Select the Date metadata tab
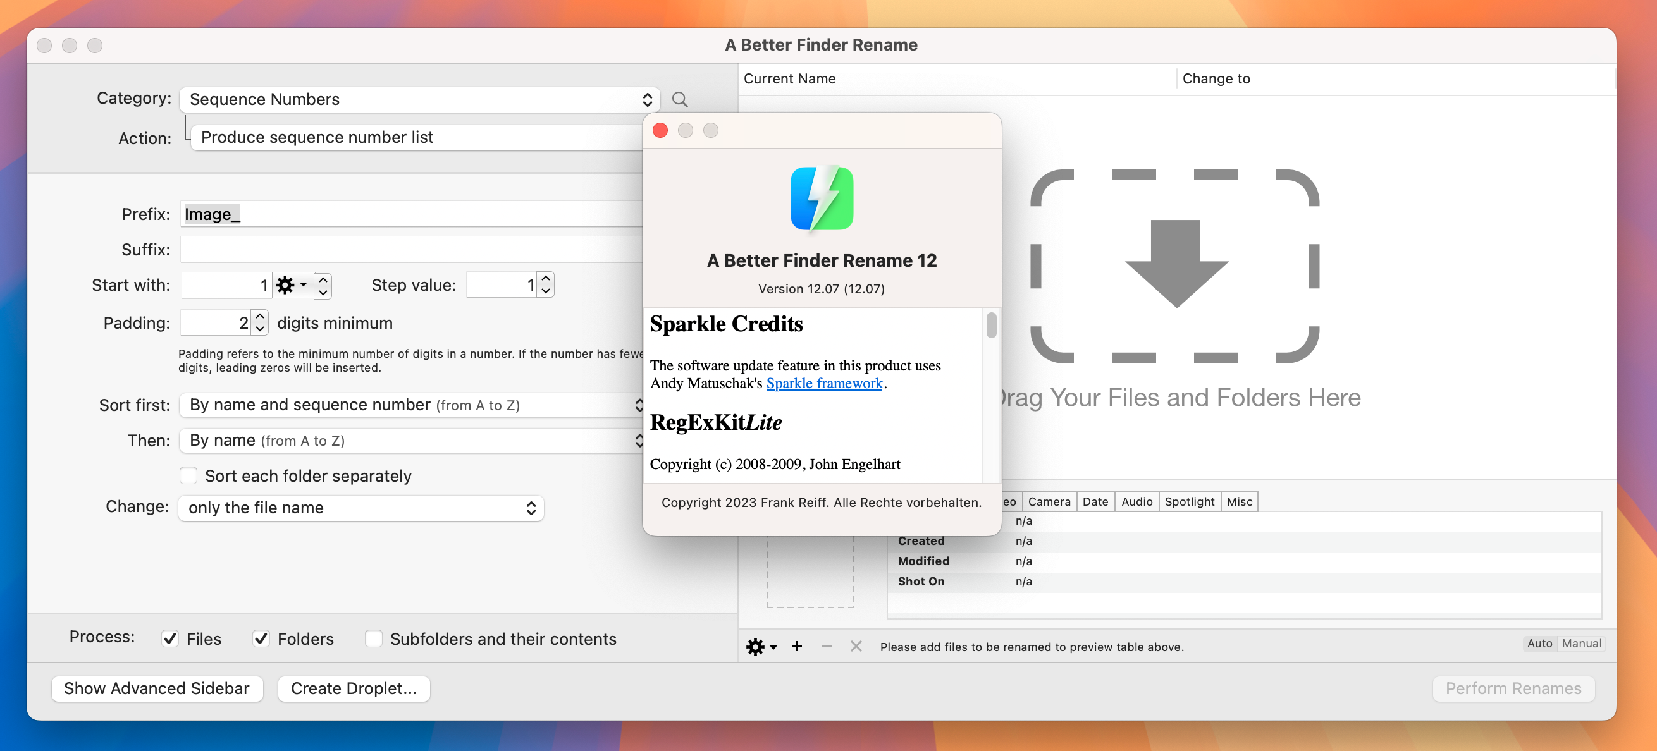Image resolution: width=1657 pixels, height=751 pixels. tap(1095, 501)
